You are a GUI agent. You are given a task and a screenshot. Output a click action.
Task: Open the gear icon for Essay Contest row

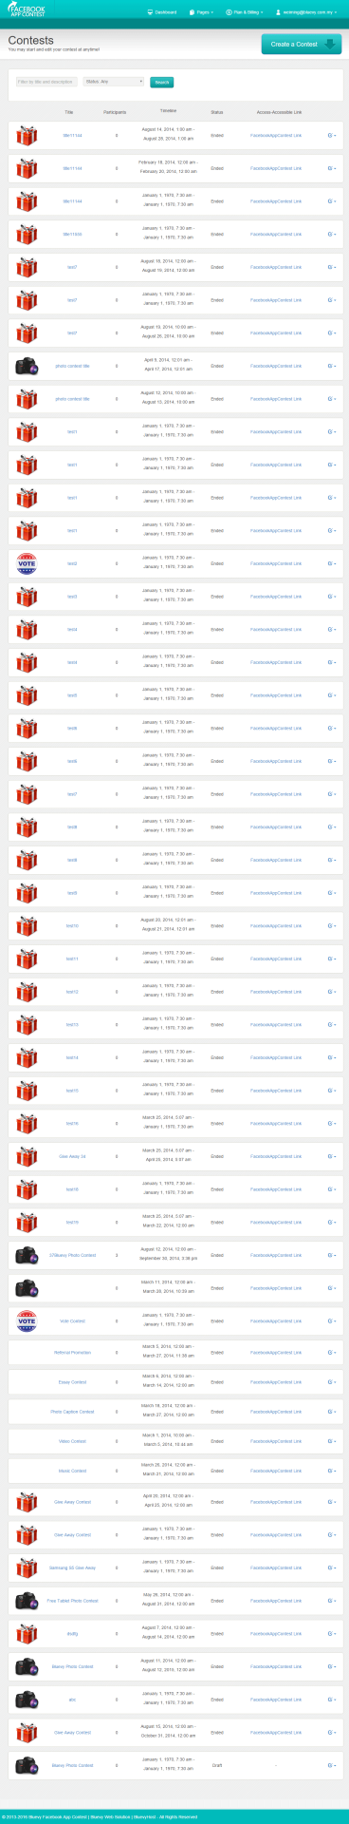[331, 1382]
